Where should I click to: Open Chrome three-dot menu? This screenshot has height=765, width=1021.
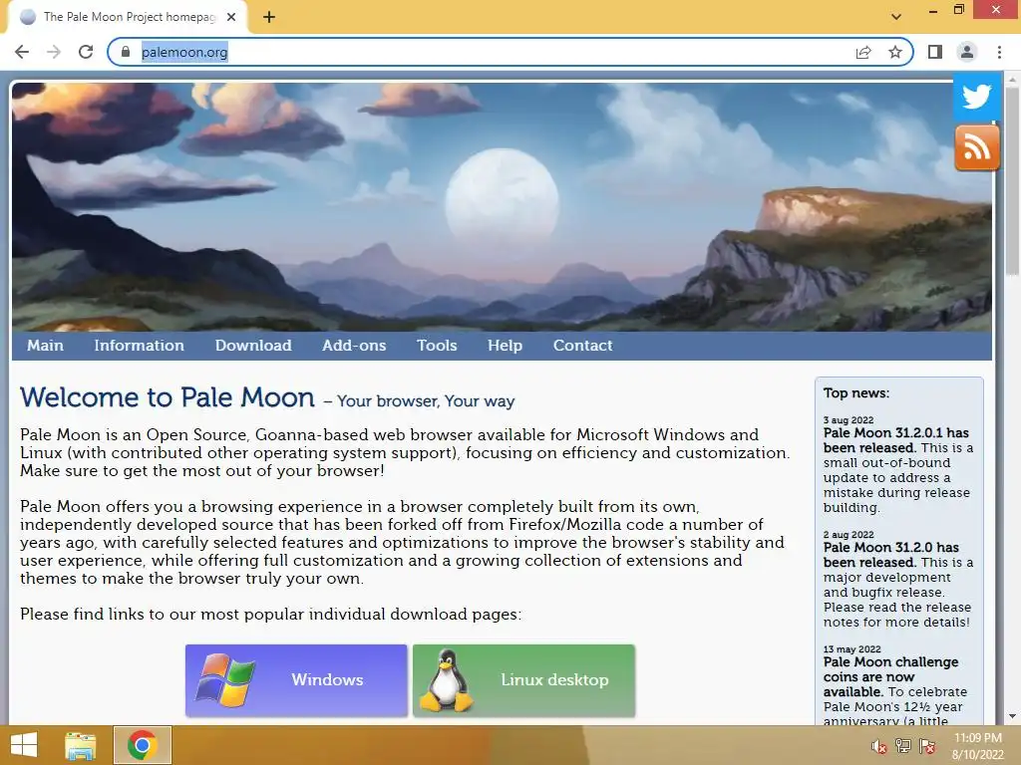(999, 52)
